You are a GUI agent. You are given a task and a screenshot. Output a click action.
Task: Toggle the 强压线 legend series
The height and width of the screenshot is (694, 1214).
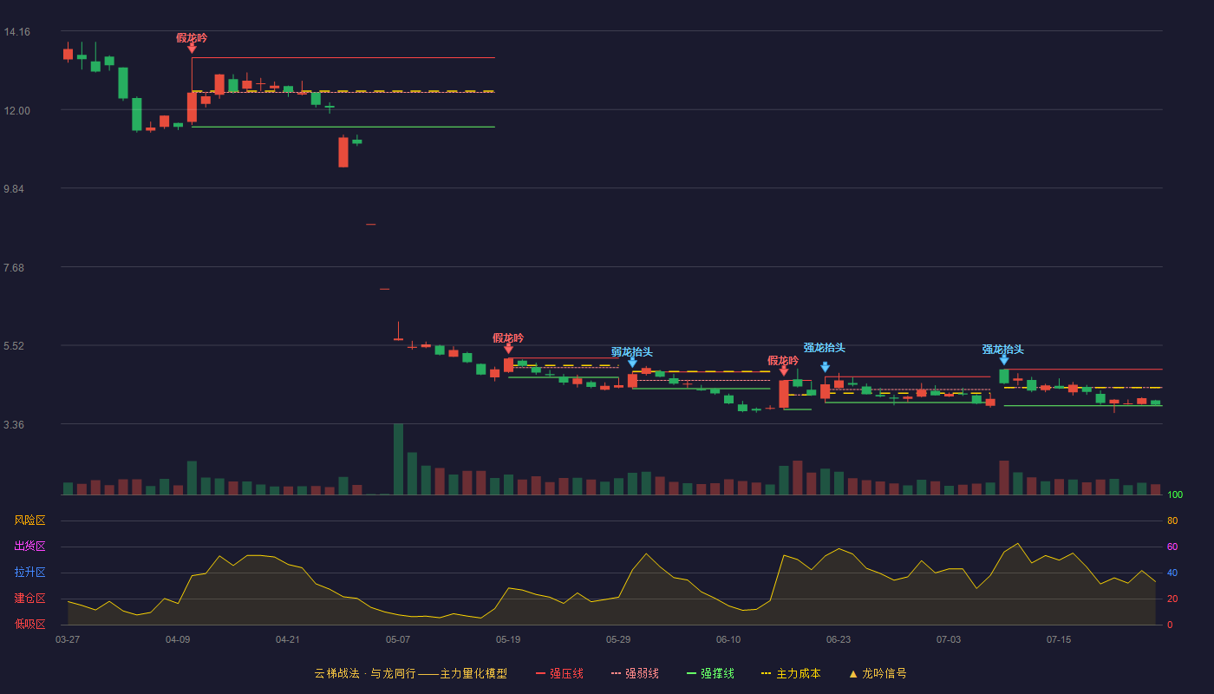[x=559, y=673]
